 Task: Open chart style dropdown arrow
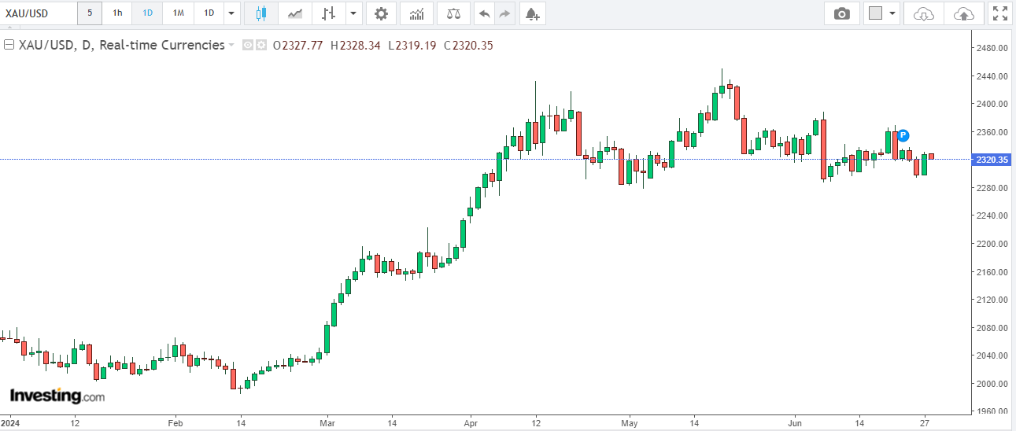tap(353, 13)
